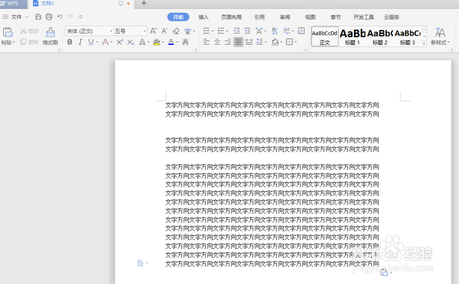Viewport: 459px width, 284px height.
Task: Apply the blue font color
Action: pyautogui.click(x=171, y=42)
